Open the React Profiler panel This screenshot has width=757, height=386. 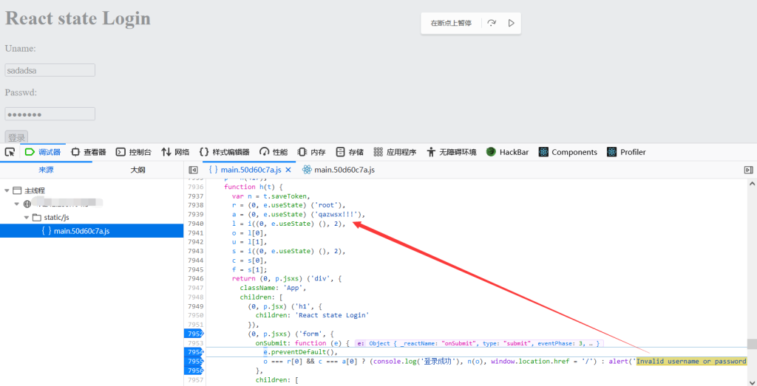(626, 152)
